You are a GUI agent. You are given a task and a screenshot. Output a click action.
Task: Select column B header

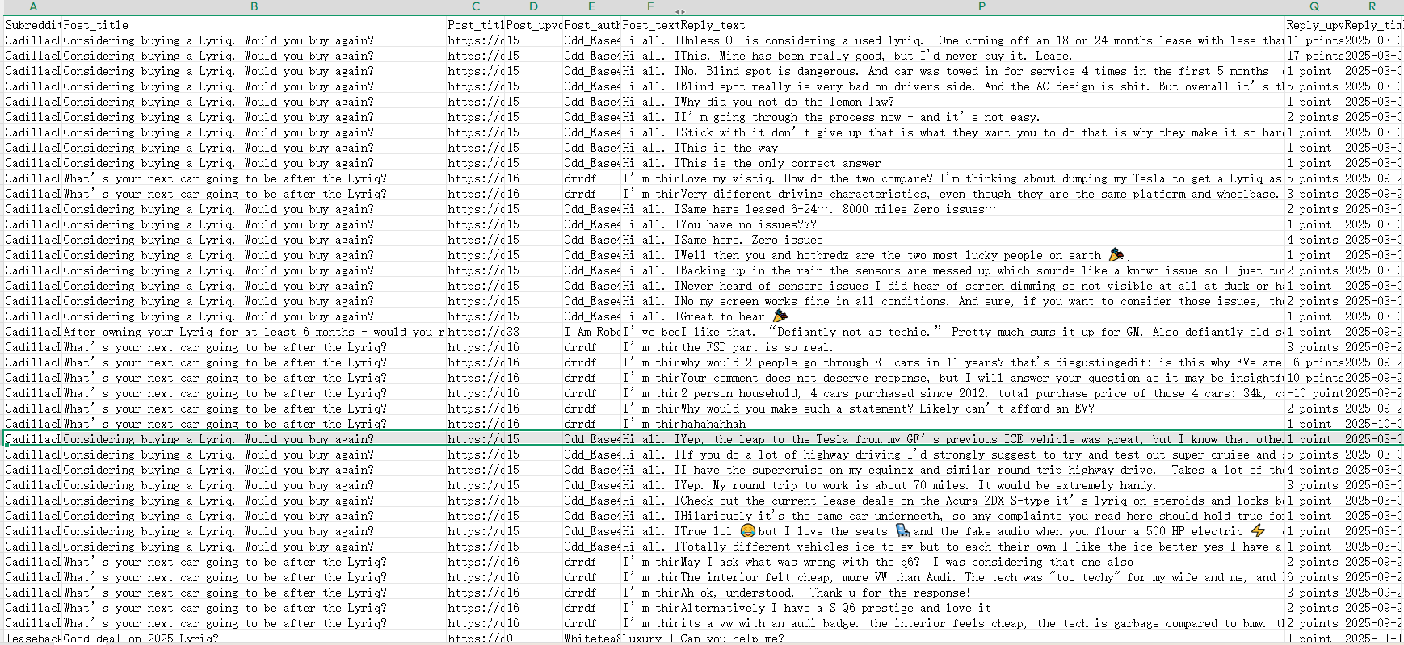(x=254, y=6)
